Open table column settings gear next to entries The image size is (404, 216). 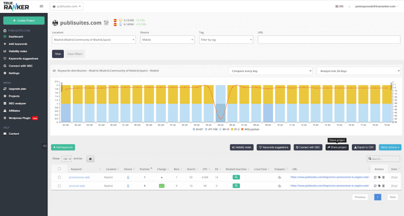click(x=90, y=159)
